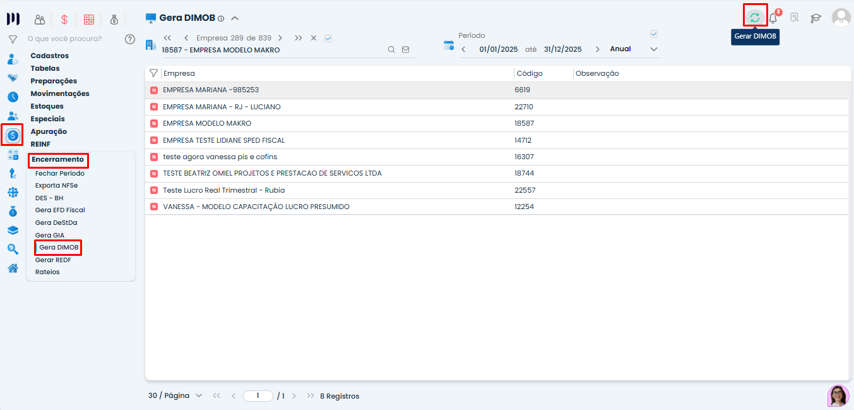
Task: Collapse the Gera DIMOB title chevron
Action: (235, 18)
